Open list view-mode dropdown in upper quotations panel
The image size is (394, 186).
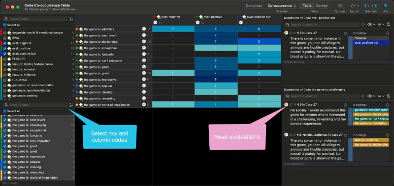(381, 24)
